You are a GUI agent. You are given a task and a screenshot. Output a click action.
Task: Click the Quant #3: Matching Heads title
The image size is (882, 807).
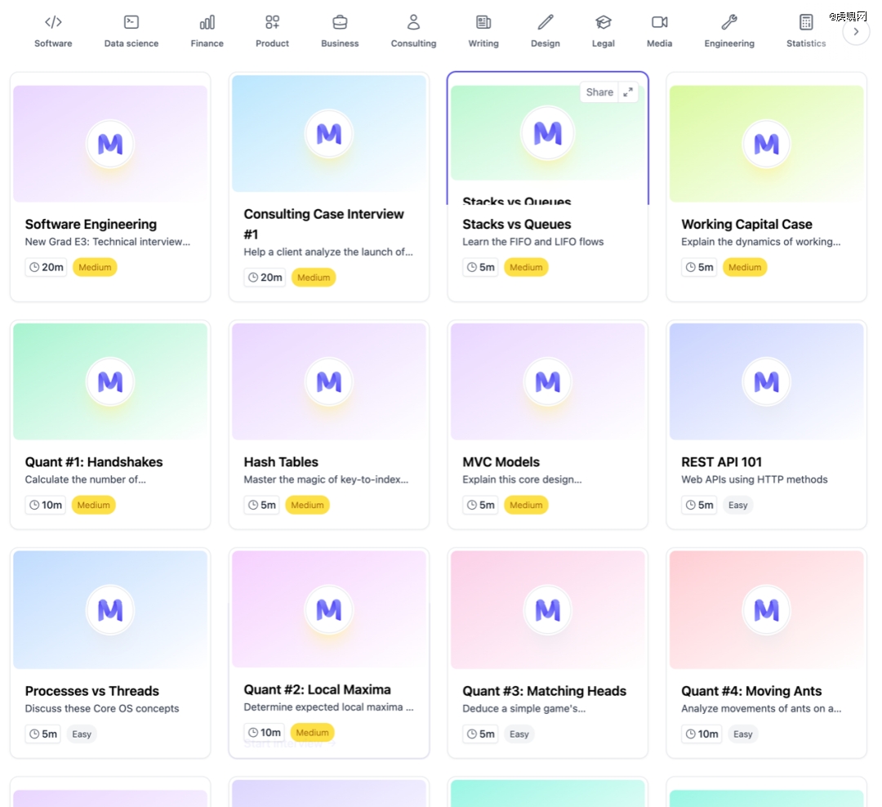(545, 691)
